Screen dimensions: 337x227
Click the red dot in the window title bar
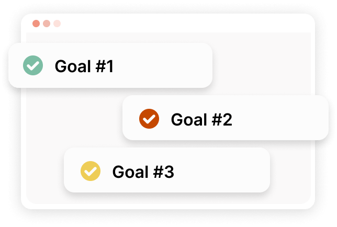coord(36,24)
